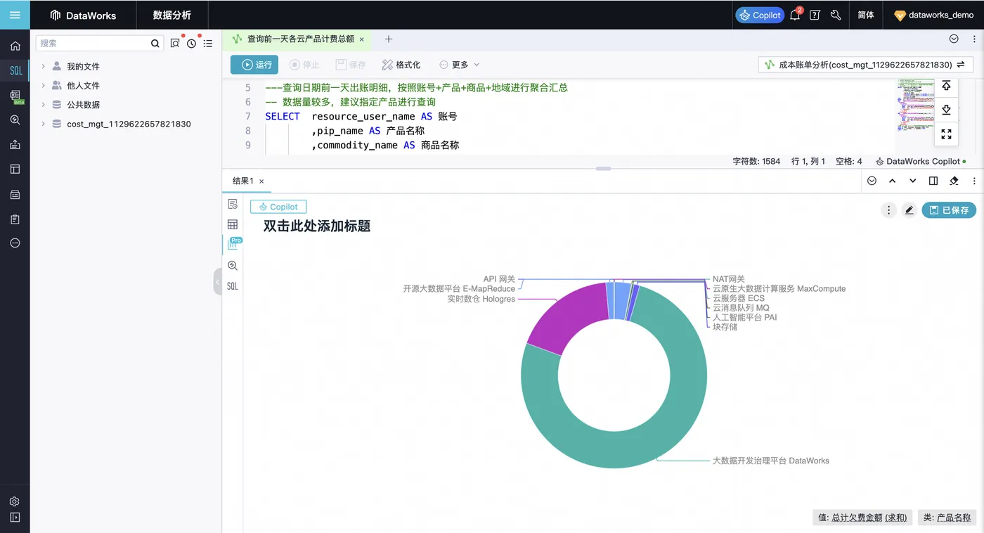Open the table grid view of results
Viewport: 984px width, 533px height.
click(x=233, y=224)
